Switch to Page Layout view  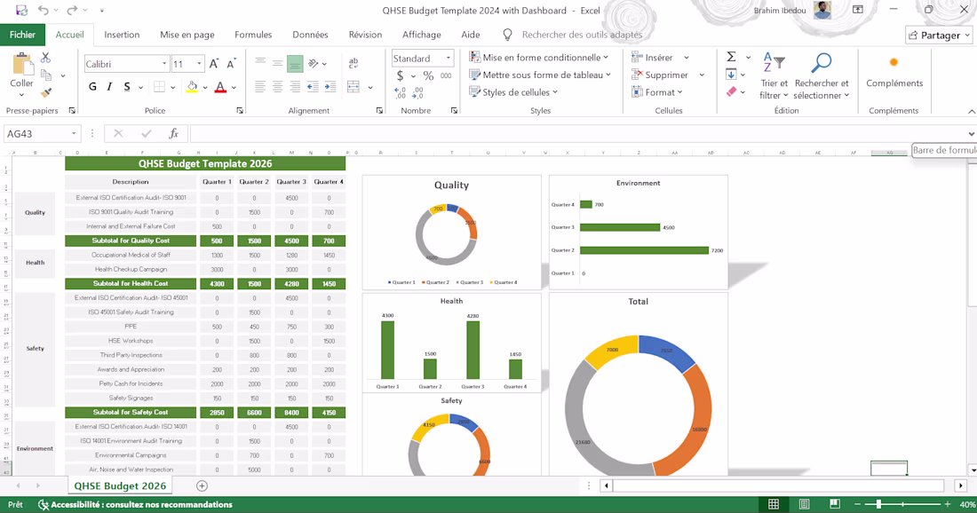pyautogui.click(x=804, y=504)
